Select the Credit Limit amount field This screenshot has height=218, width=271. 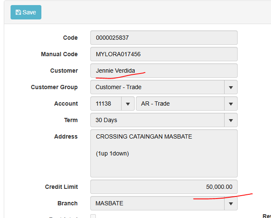pyautogui.click(x=164, y=187)
